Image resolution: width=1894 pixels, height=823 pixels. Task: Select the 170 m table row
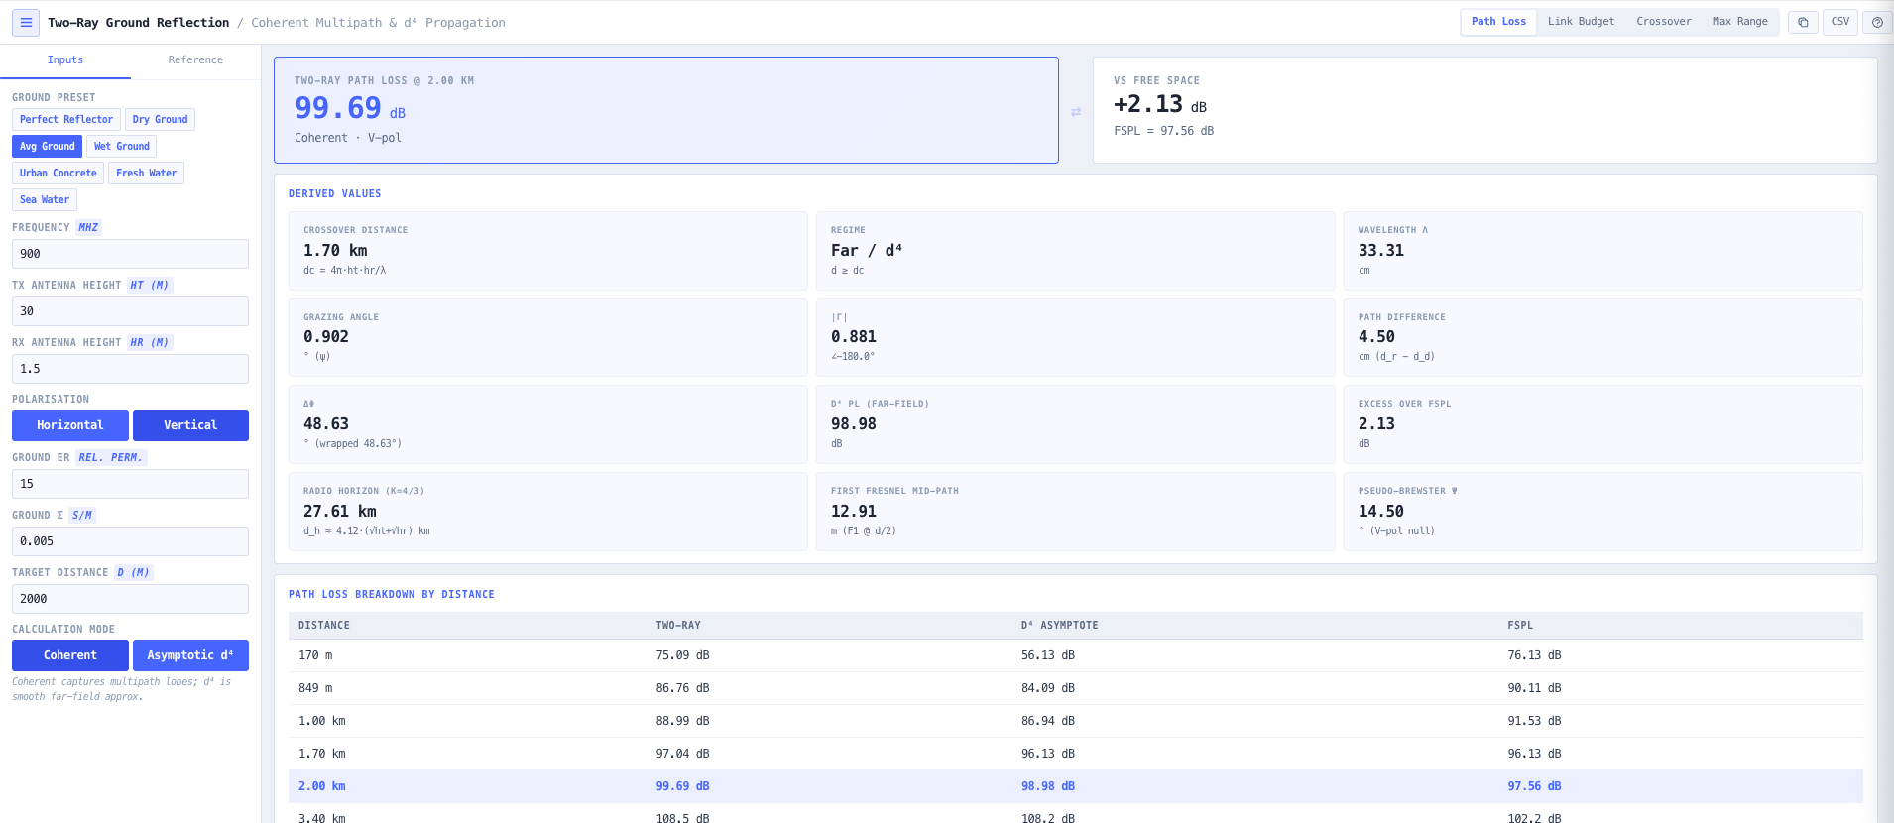[x=1075, y=655]
